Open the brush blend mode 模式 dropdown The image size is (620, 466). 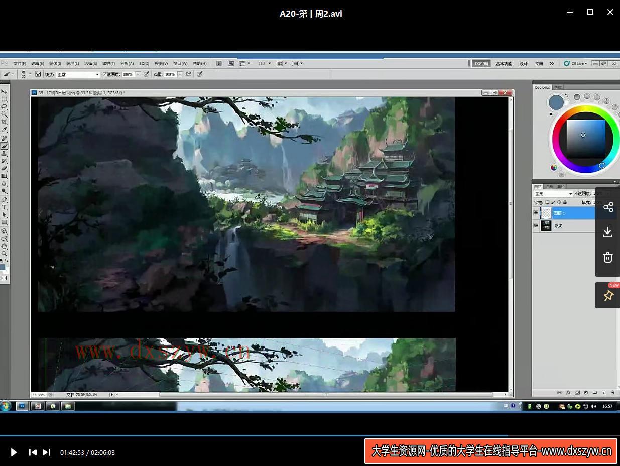pos(78,74)
